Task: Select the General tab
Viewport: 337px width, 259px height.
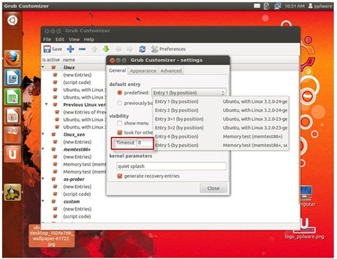Action: coord(117,71)
